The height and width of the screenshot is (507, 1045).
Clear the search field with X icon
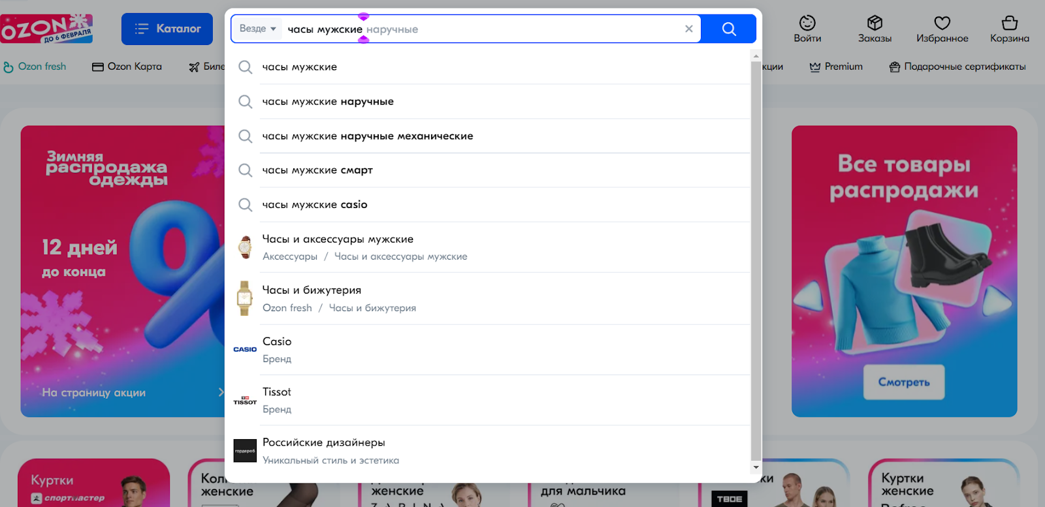[688, 29]
